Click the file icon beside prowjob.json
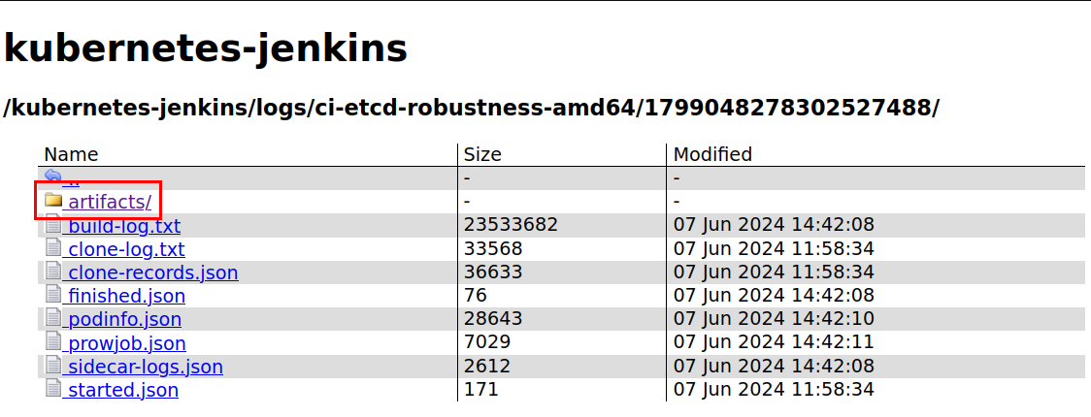1091x417 pixels. 52,342
